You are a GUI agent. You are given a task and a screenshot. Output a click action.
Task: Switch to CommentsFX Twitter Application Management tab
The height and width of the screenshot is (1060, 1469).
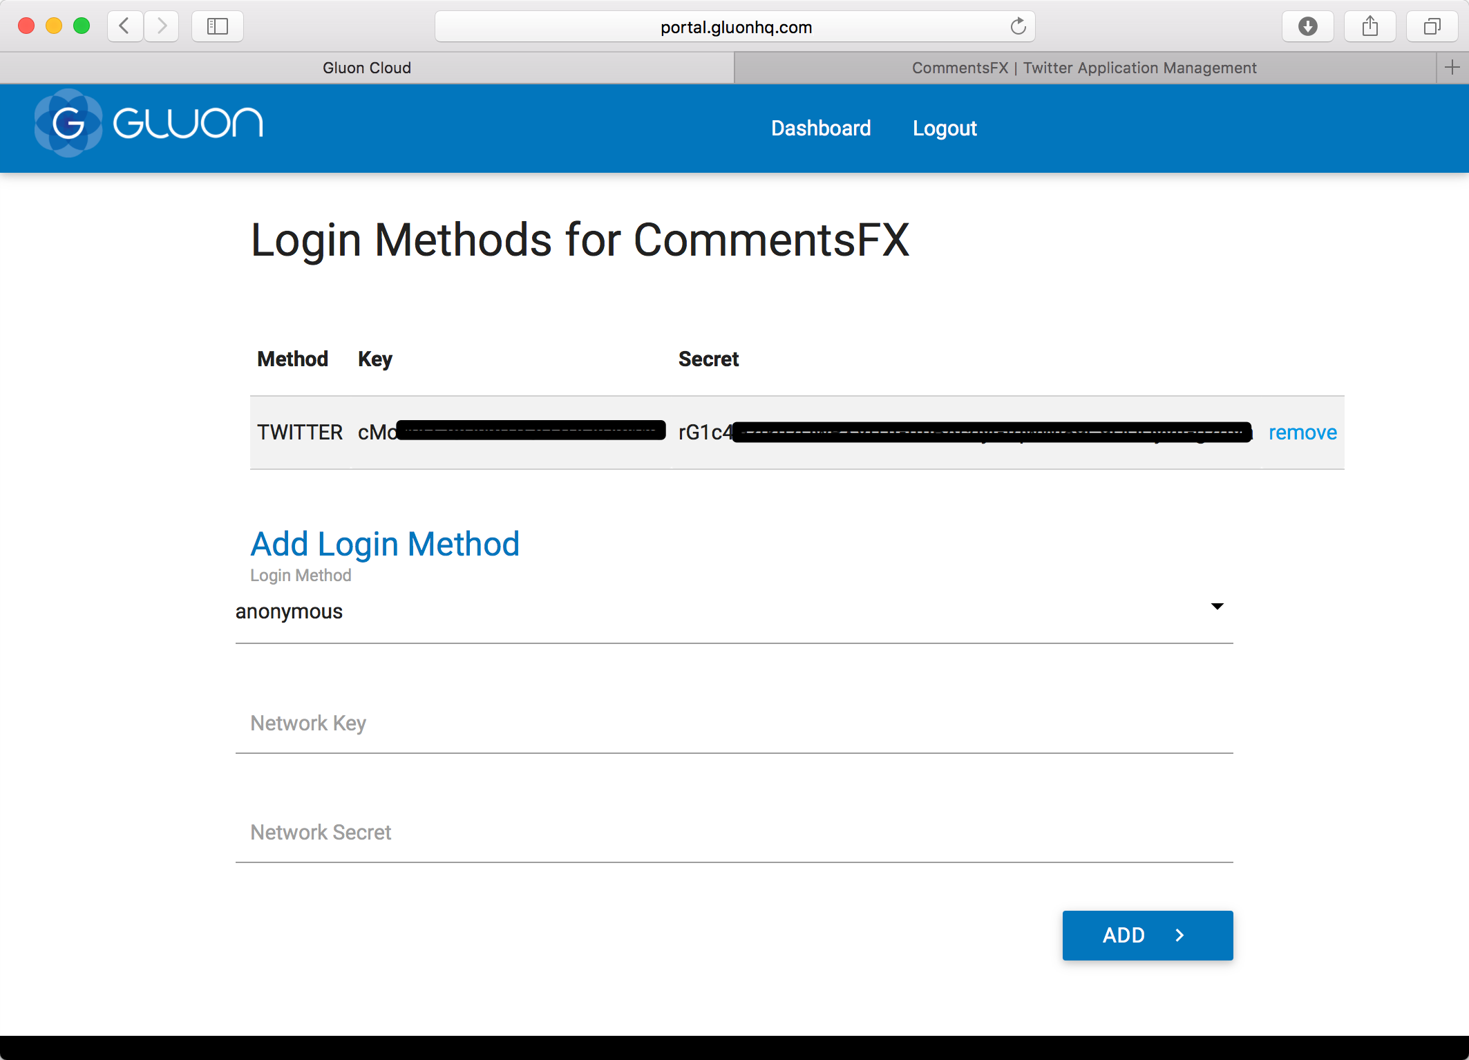coord(1085,68)
